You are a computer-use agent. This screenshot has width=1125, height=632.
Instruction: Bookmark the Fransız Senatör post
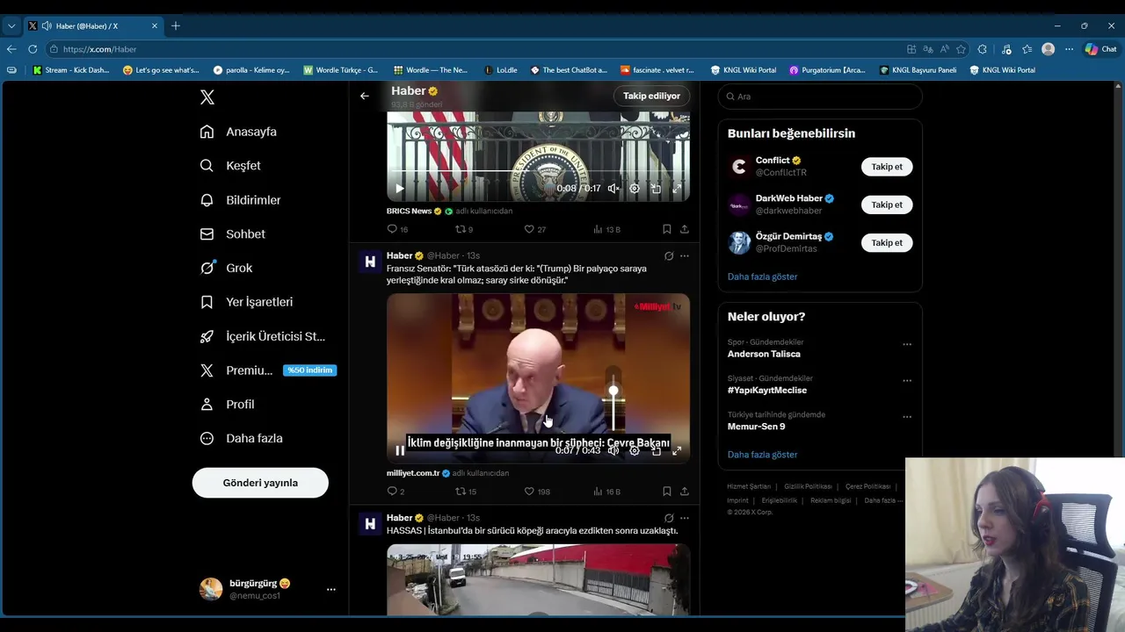[667, 492]
